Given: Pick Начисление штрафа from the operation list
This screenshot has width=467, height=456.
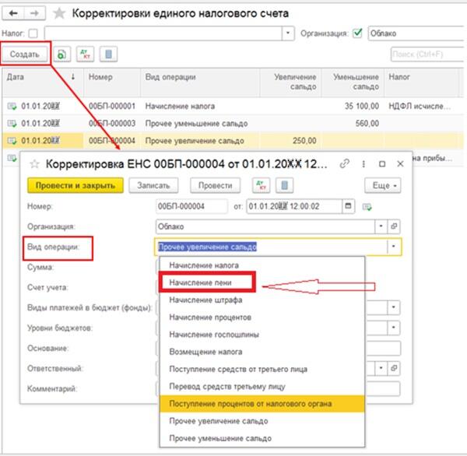Looking at the screenshot, I should tap(205, 300).
